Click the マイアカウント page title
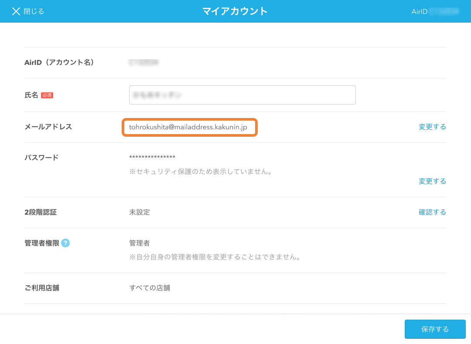The height and width of the screenshot is (344, 471). point(235,11)
